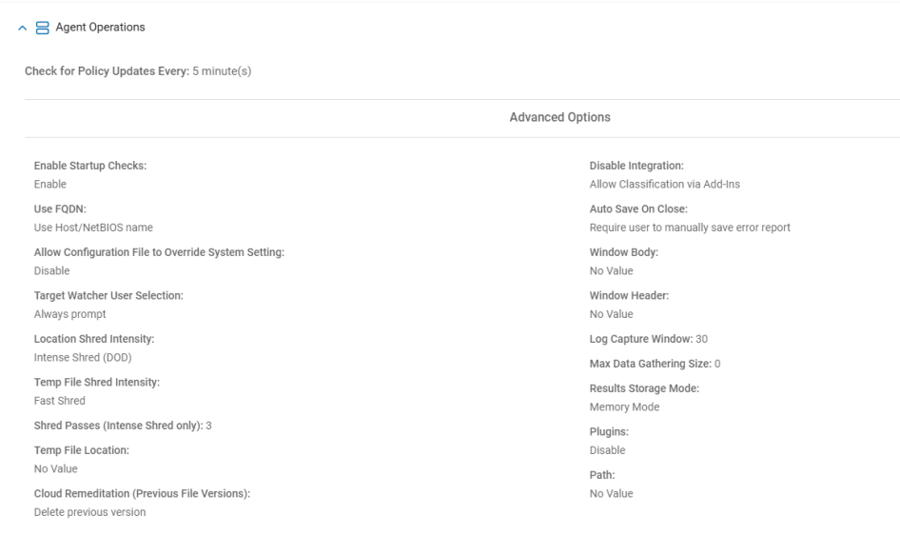
Task: Click the Temp File Location label
Action: click(x=82, y=449)
